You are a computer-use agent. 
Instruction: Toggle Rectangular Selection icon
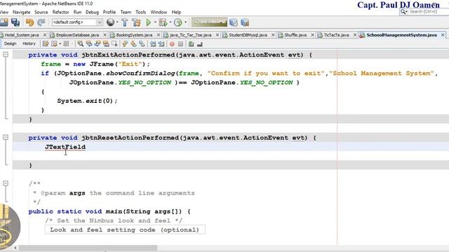tap(114, 44)
